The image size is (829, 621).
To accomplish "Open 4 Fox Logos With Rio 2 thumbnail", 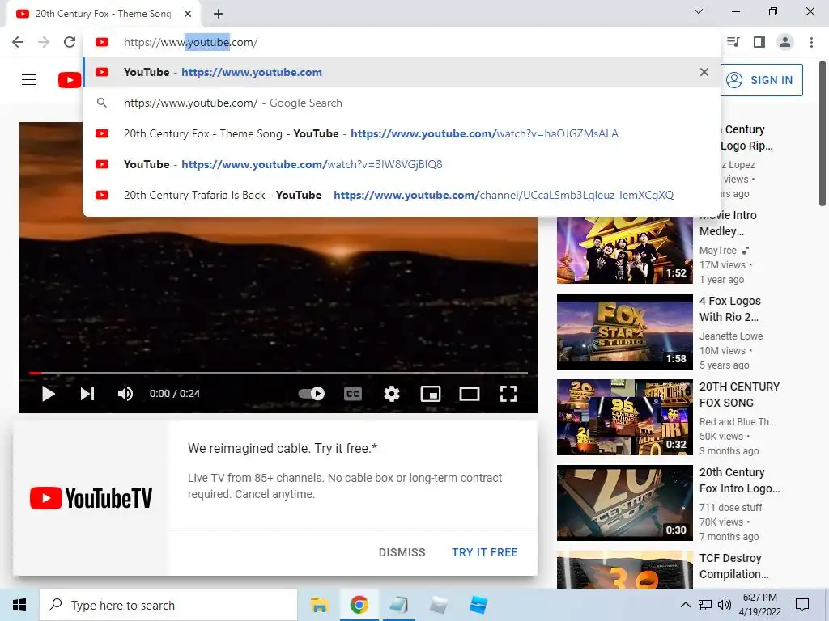I will 624,331.
